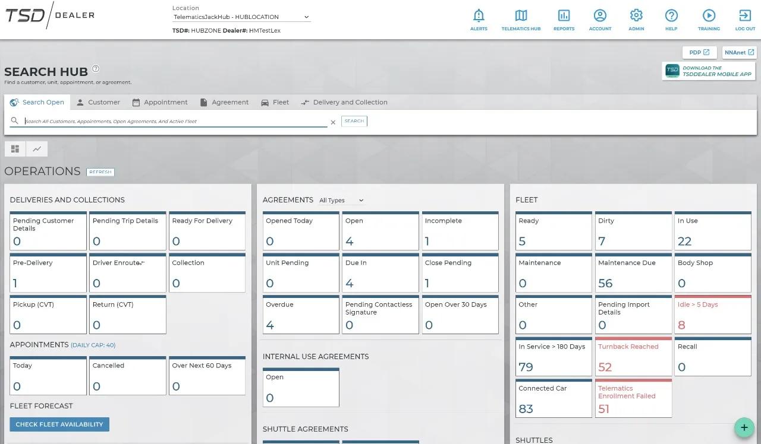Image resolution: width=761 pixels, height=444 pixels.
Task: Open the NNAnet external link
Action: (x=739, y=52)
